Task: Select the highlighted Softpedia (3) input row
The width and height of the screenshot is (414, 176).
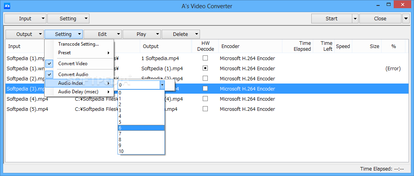Action: coord(25,89)
